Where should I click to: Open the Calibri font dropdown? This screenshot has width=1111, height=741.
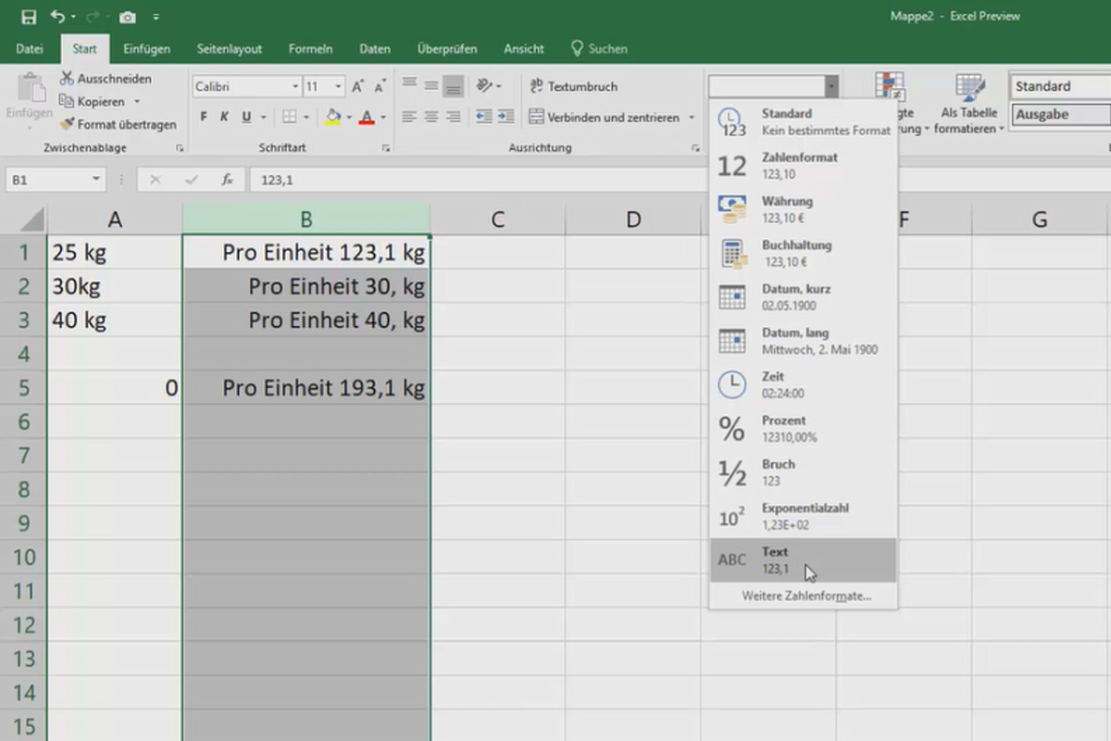(x=293, y=85)
